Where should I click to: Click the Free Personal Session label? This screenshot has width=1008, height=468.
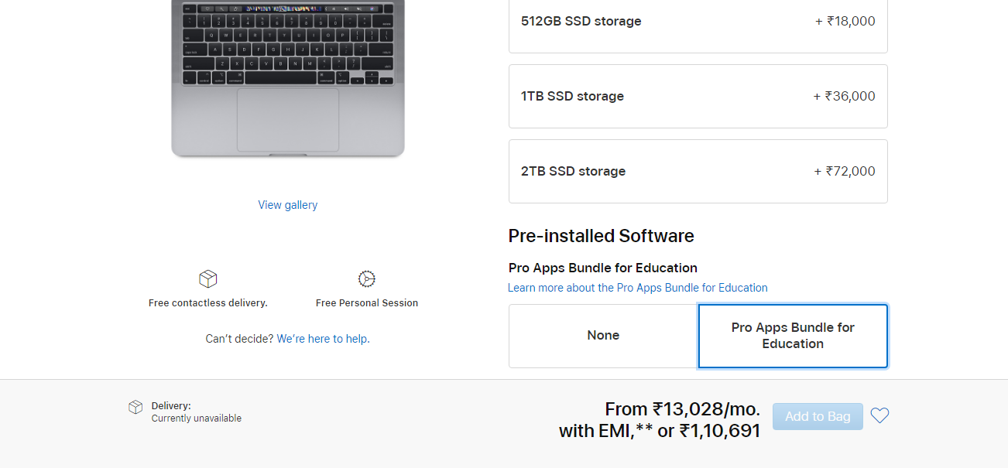(367, 303)
